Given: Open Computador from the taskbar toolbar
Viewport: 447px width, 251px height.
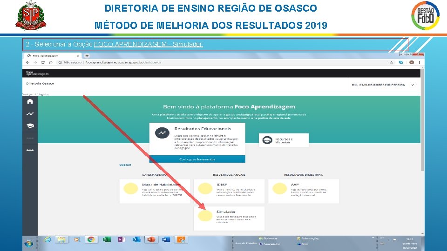Looking at the screenshot, I should (270, 244).
